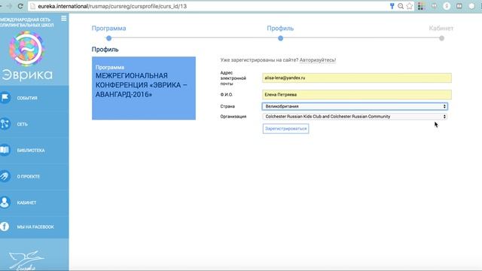Click the Авторизуйтесь link

coord(318,60)
